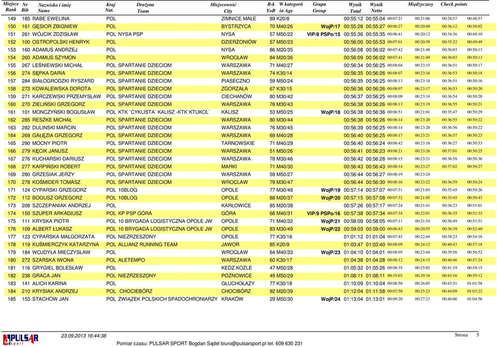Click the Drużyna Team column header
Viewport: 497px width, 347px height.
(x=145, y=8)
